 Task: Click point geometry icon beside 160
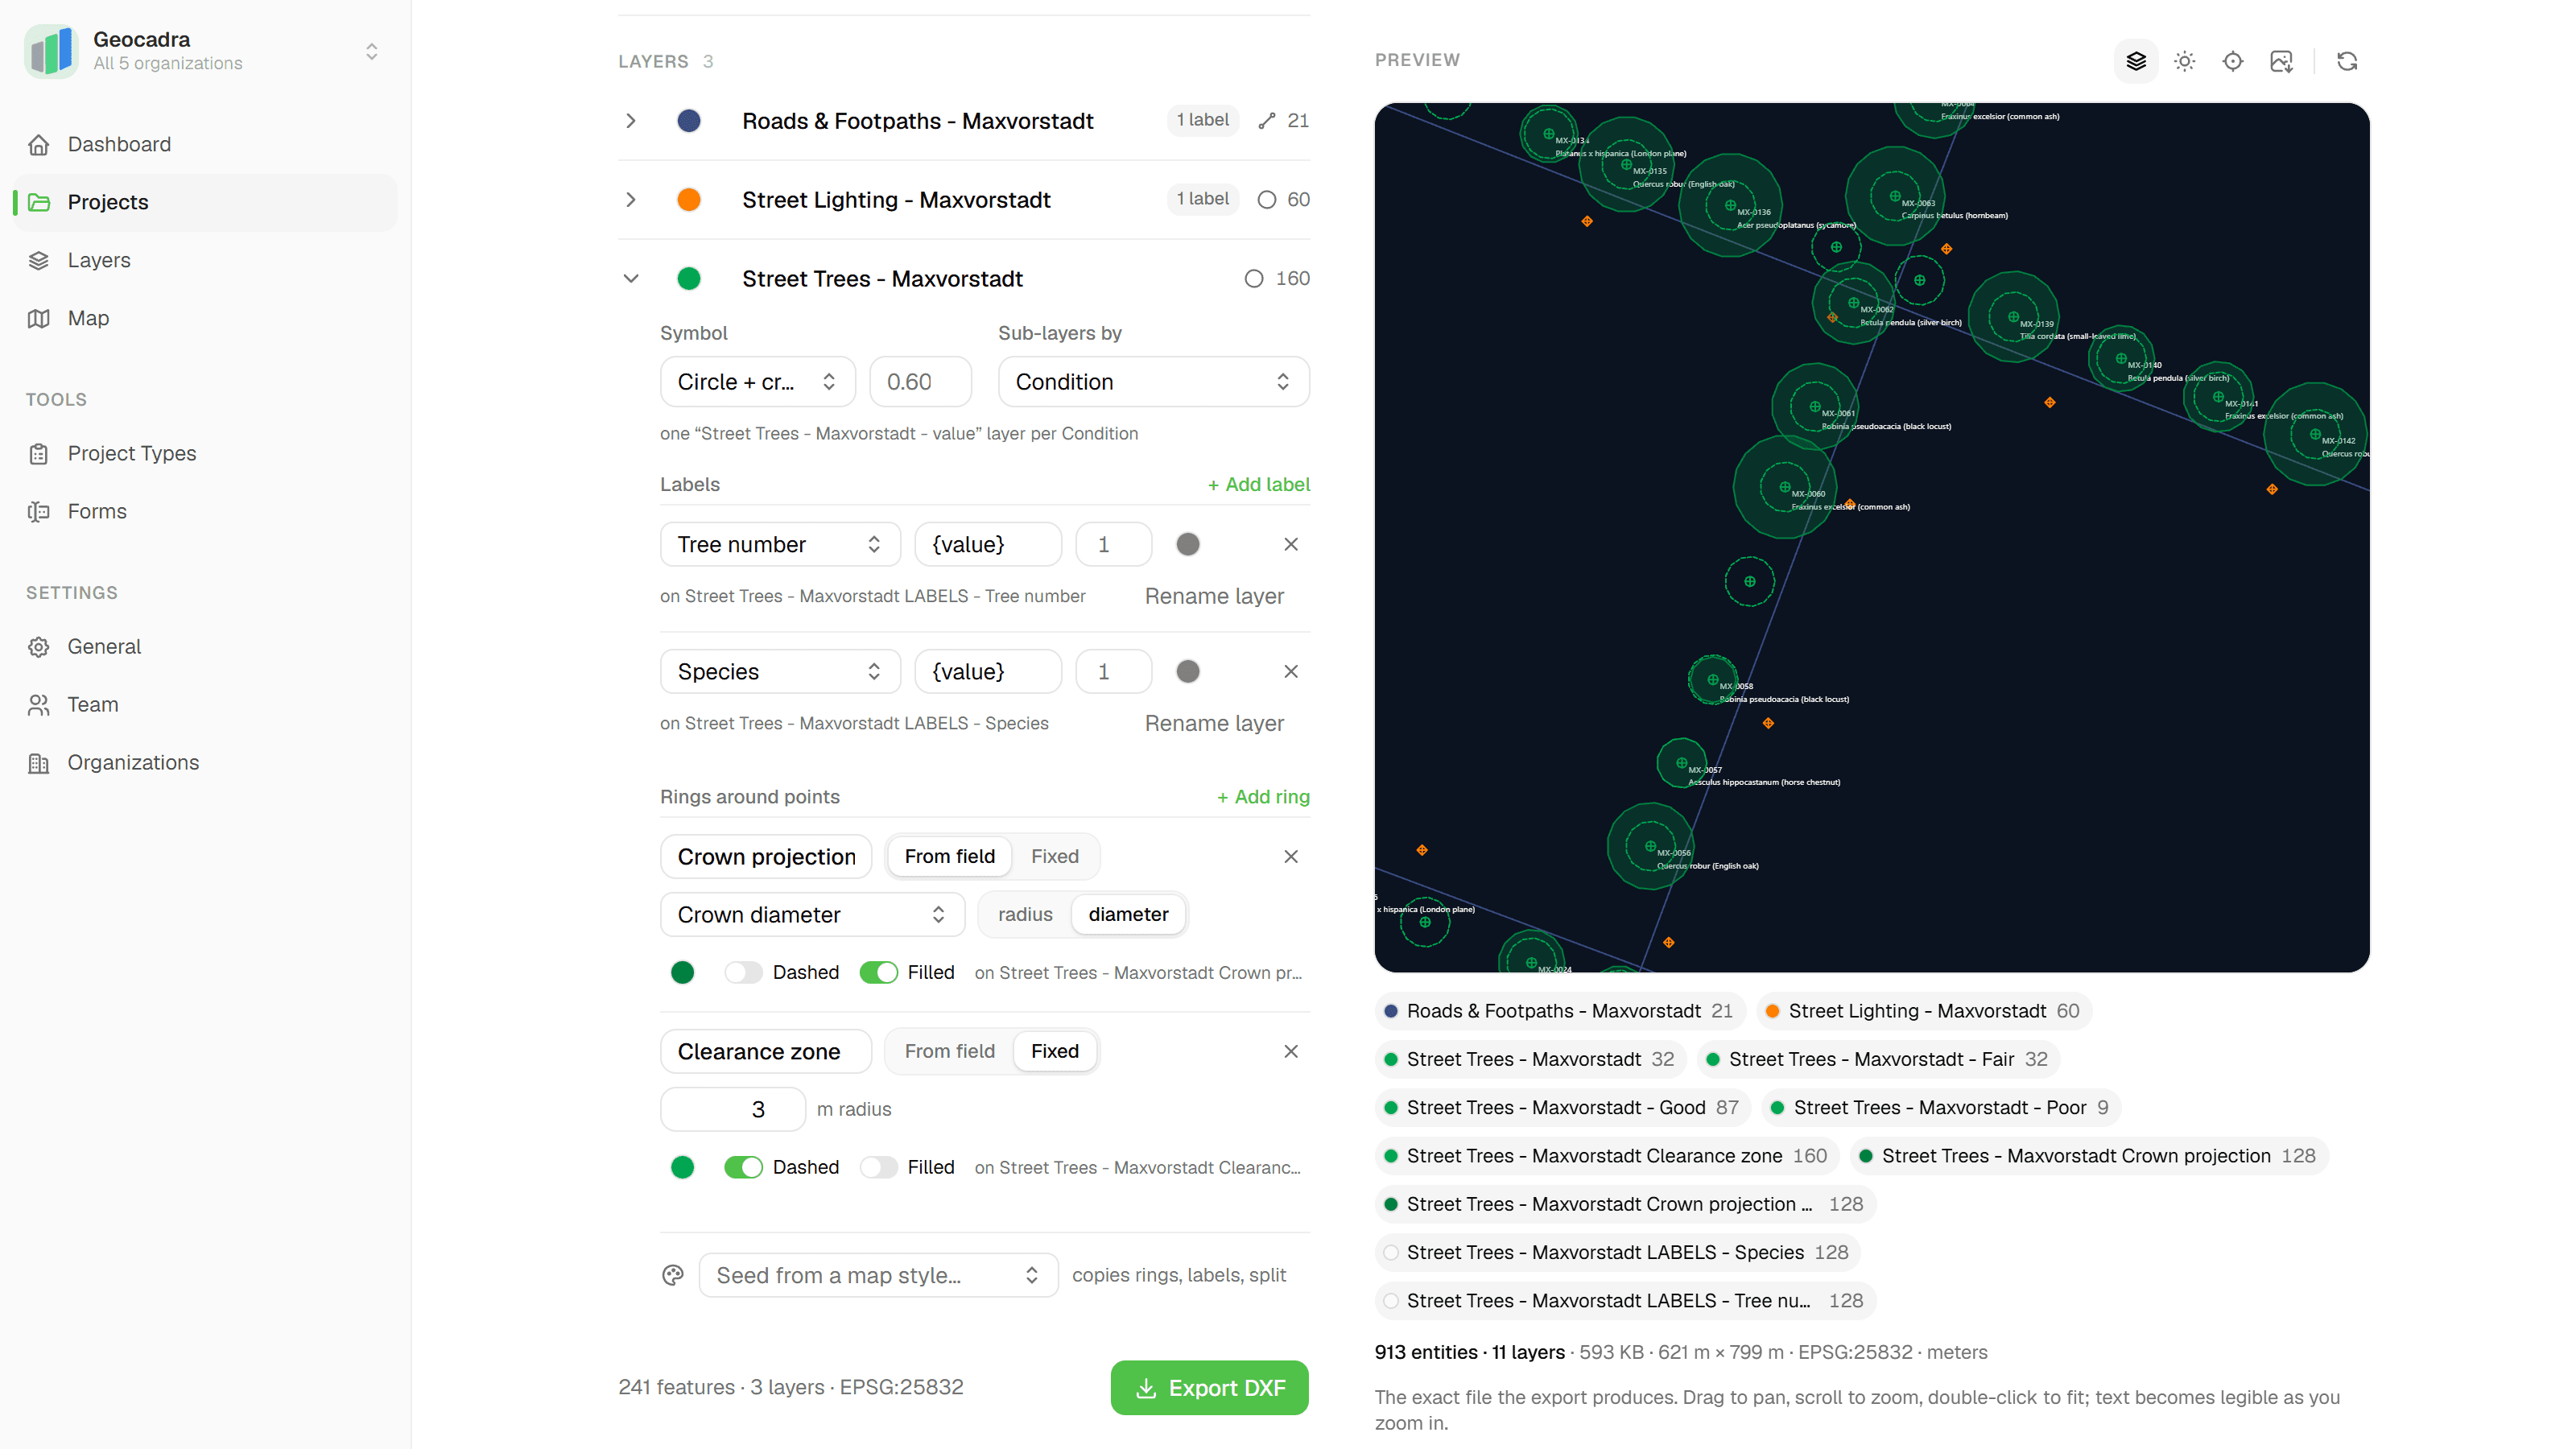click(x=1254, y=279)
